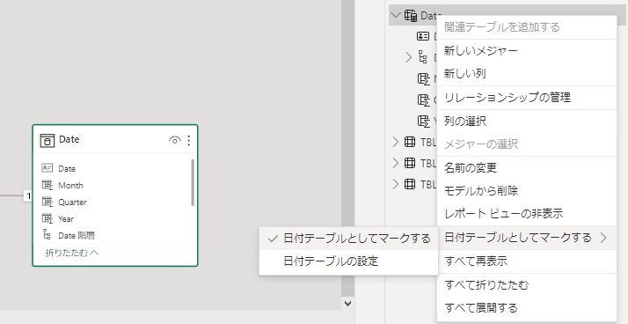This screenshot has height=324, width=628.
Task: Expand the first TBL table
Action: [x=396, y=142]
